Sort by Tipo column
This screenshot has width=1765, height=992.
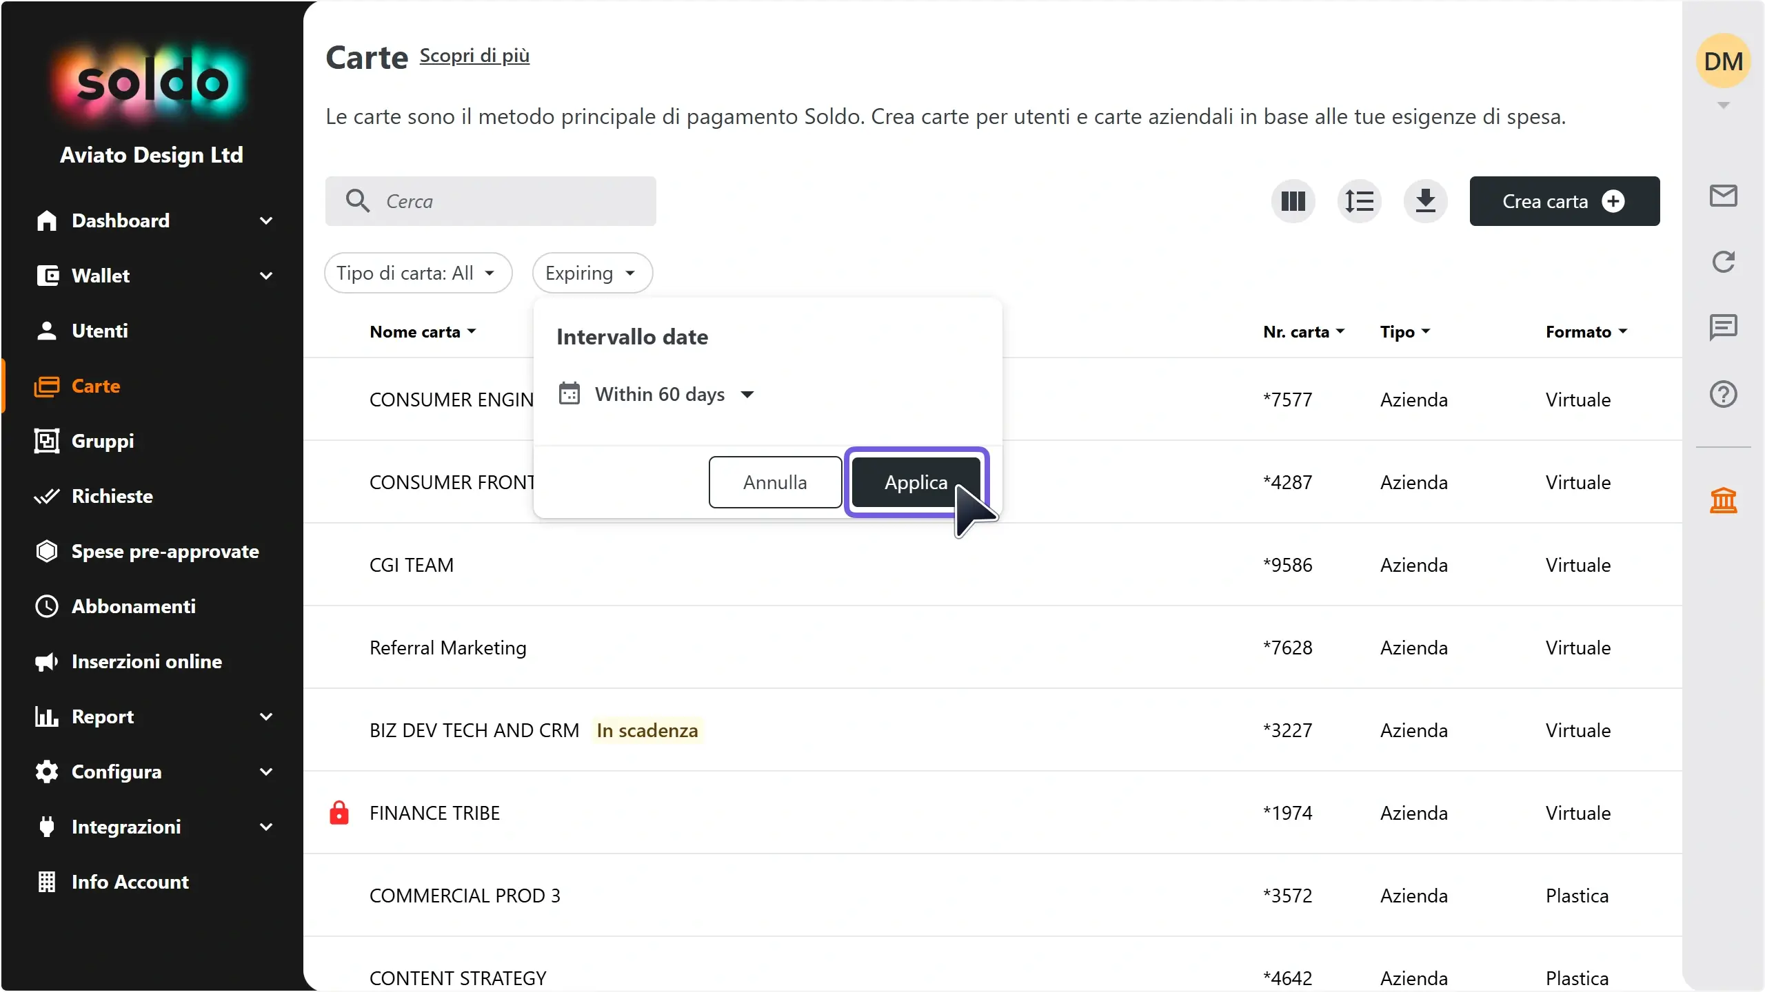click(1405, 332)
